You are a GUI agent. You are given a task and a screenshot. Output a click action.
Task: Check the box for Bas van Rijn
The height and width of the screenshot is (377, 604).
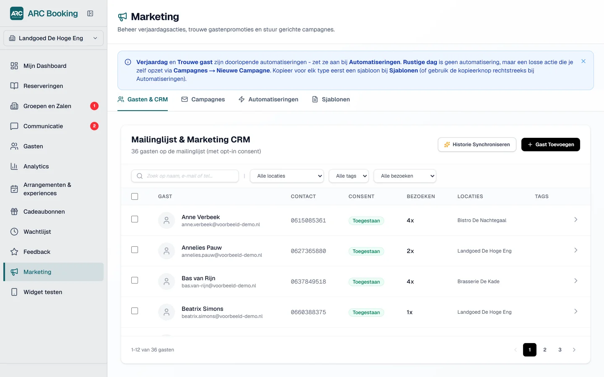[135, 280]
